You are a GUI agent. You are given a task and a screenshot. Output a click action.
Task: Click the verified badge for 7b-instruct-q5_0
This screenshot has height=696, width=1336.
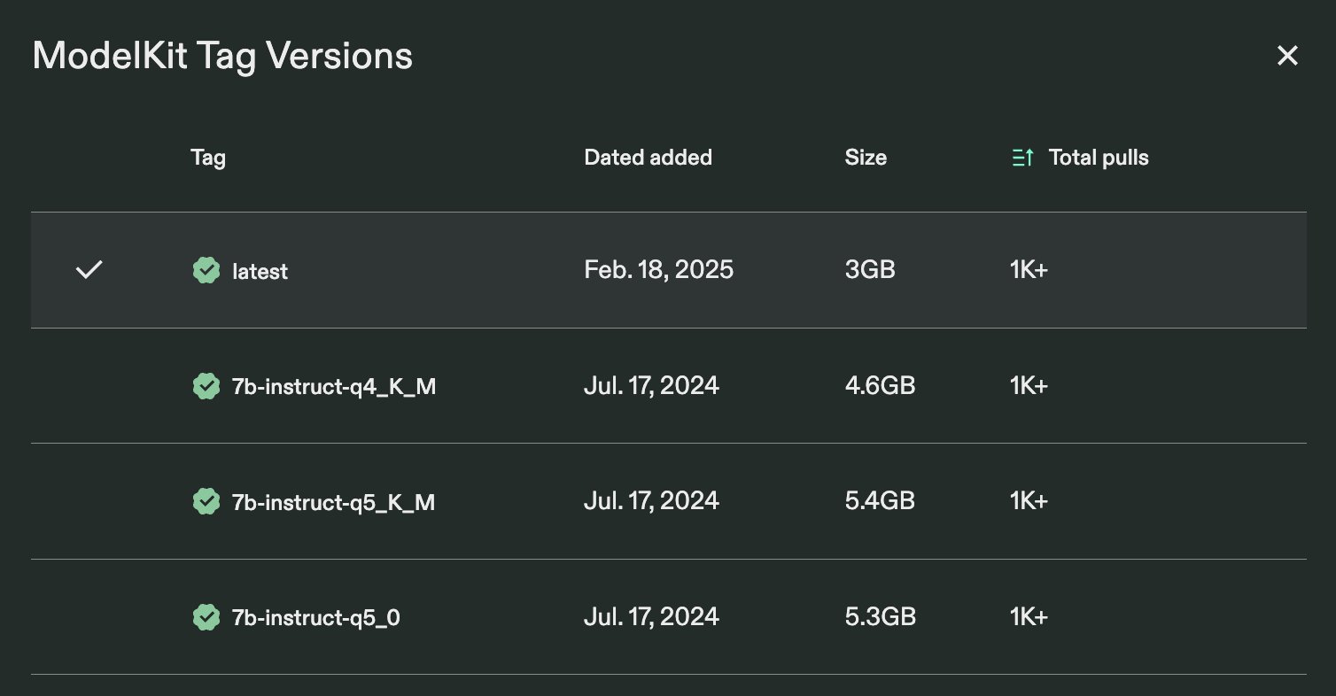[206, 617]
